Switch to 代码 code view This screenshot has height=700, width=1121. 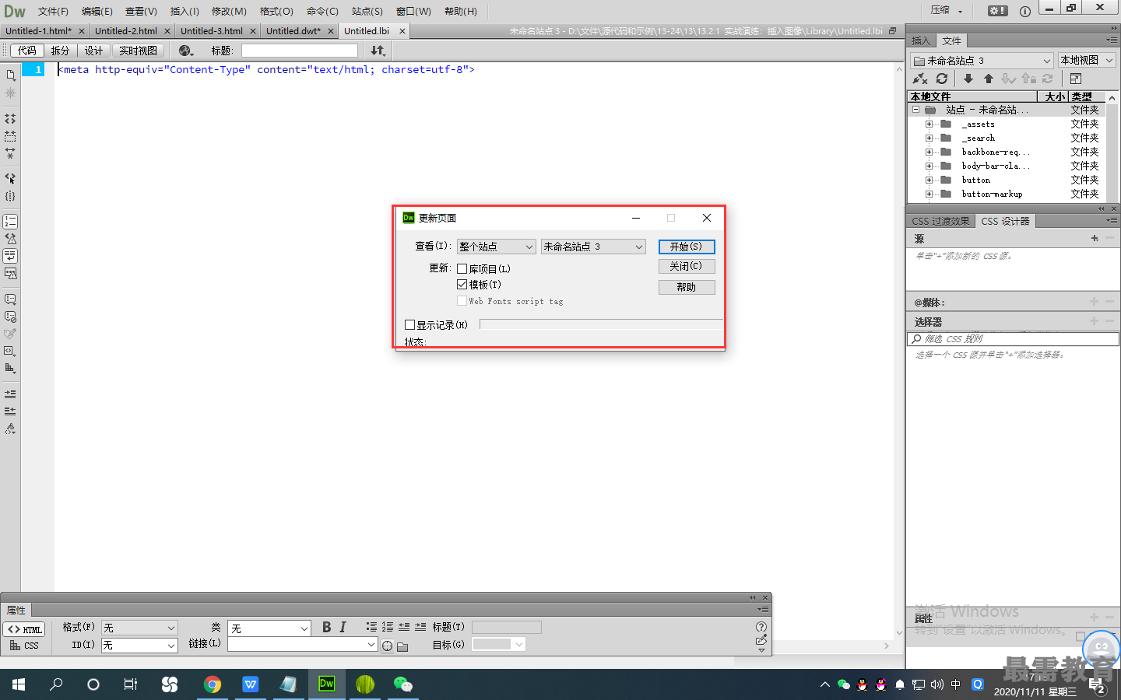[x=26, y=51]
